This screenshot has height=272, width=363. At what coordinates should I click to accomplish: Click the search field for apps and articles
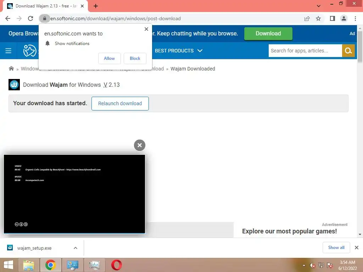coord(305,51)
